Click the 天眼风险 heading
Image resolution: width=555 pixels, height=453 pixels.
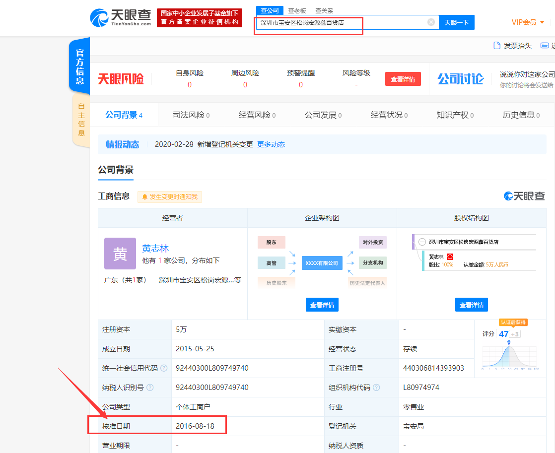[121, 79]
